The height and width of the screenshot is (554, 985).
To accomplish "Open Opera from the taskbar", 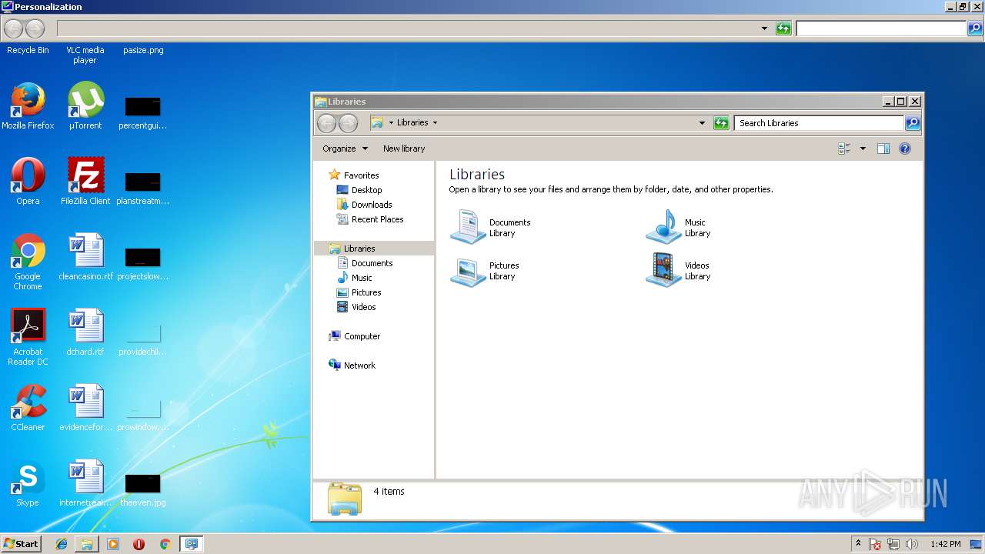I will click(x=139, y=544).
